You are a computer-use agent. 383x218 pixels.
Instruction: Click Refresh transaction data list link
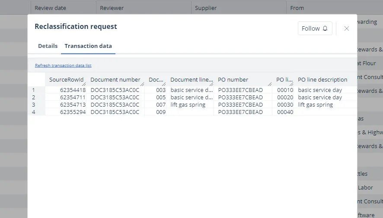63,66
